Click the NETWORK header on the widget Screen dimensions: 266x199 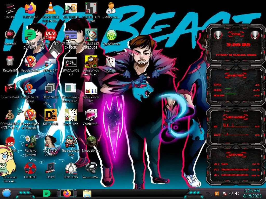coord(236,117)
